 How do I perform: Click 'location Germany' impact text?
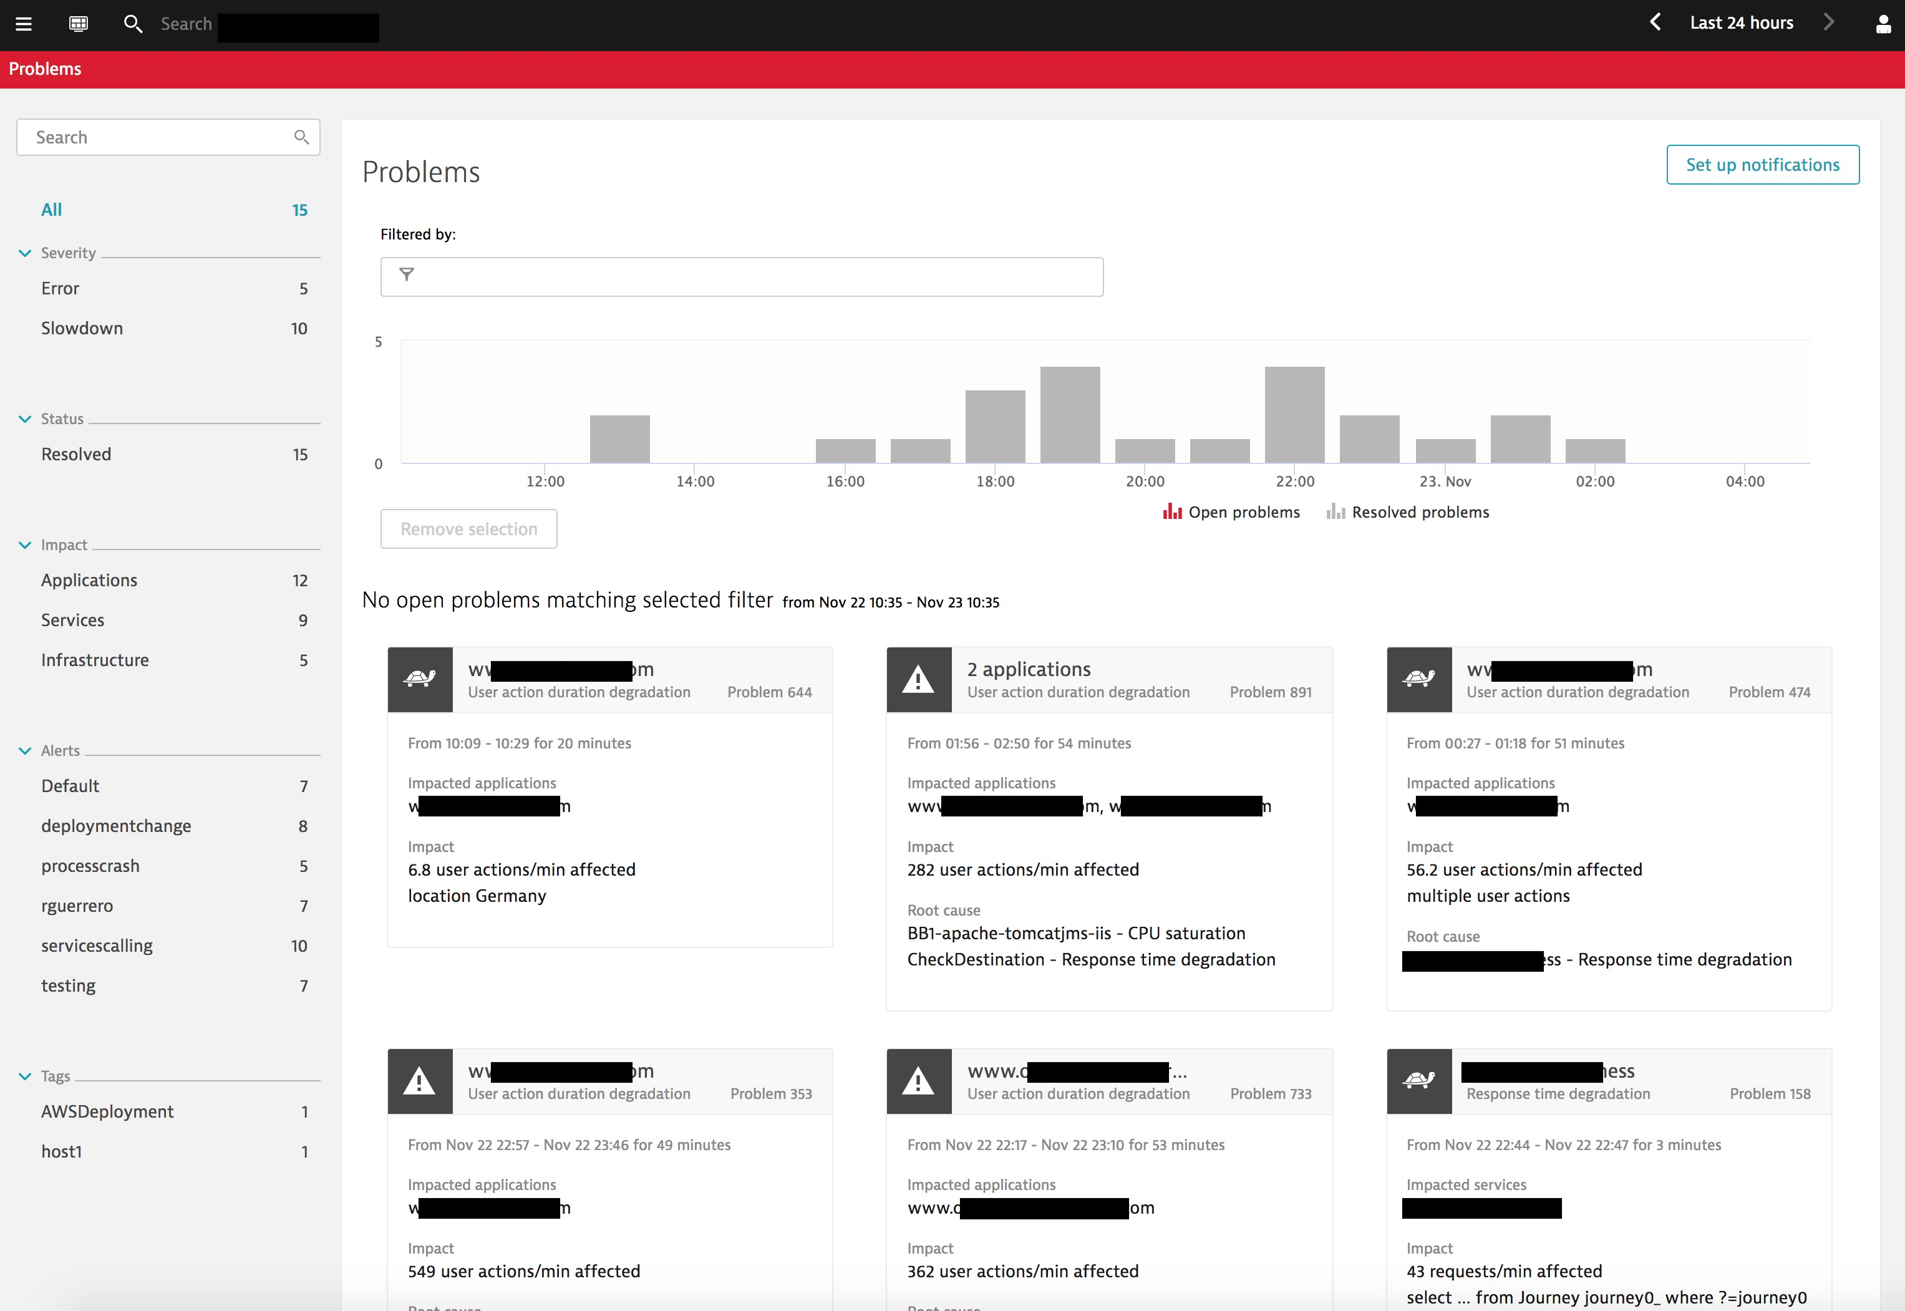click(x=477, y=896)
